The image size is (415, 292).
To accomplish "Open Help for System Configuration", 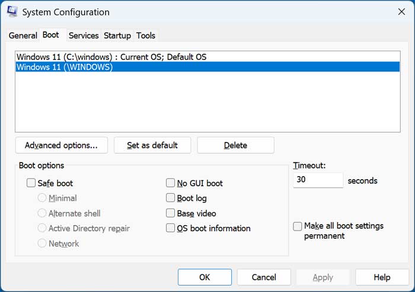I will 382,277.
